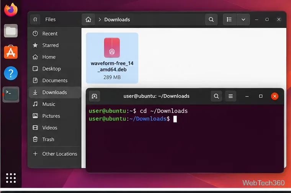Close the Files window

click(x=279, y=20)
